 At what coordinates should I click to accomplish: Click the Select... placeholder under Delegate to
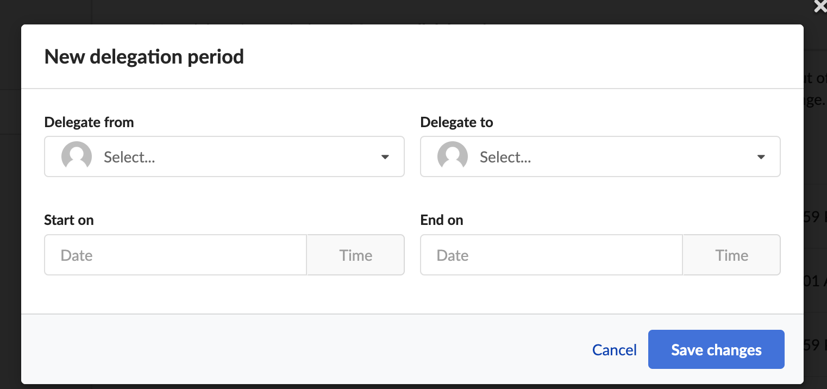(505, 157)
